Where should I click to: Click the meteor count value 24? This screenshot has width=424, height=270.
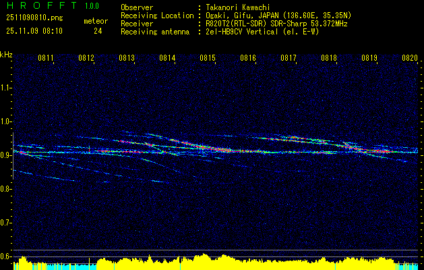pyautogui.click(x=98, y=31)
